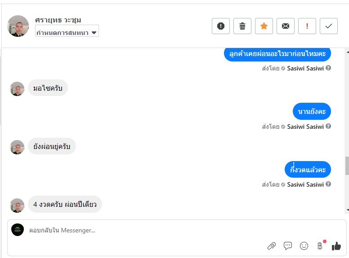Toggle the orange star follow-up marker
This screenshot has height=258, width=349.
point(264,26)
